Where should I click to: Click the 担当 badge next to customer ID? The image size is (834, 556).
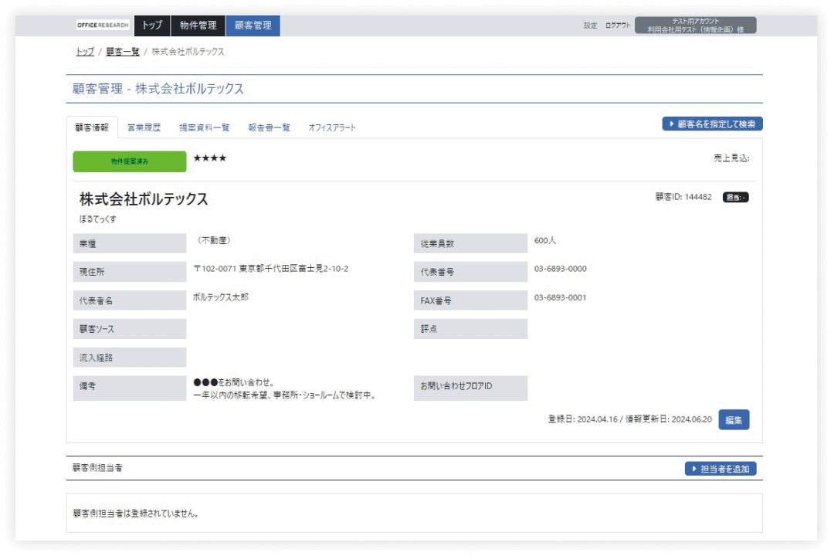(736, 198)
